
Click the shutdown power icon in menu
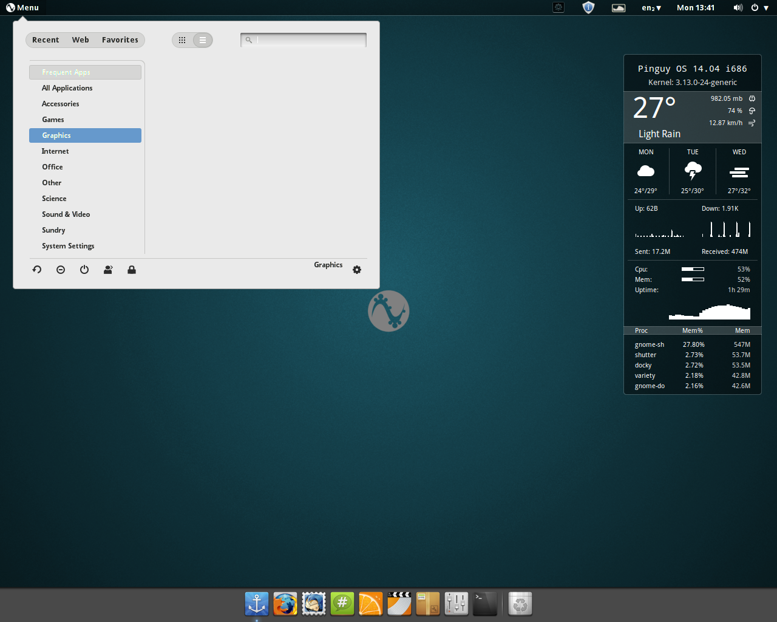pyautogui.click(x=84, y=270)
